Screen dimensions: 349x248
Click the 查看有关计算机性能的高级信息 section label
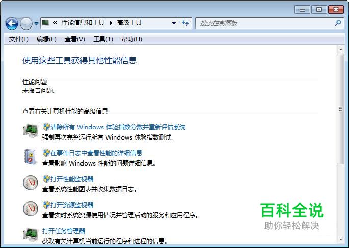click(x=65, y=111)
